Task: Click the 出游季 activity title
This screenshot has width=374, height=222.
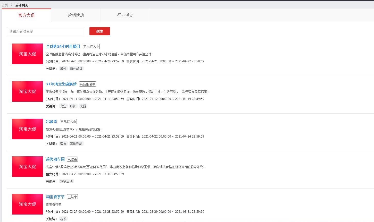Action: (52, 122)
